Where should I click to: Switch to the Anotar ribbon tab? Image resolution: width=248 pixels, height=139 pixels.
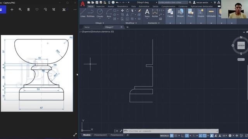(x=111, y=7)
